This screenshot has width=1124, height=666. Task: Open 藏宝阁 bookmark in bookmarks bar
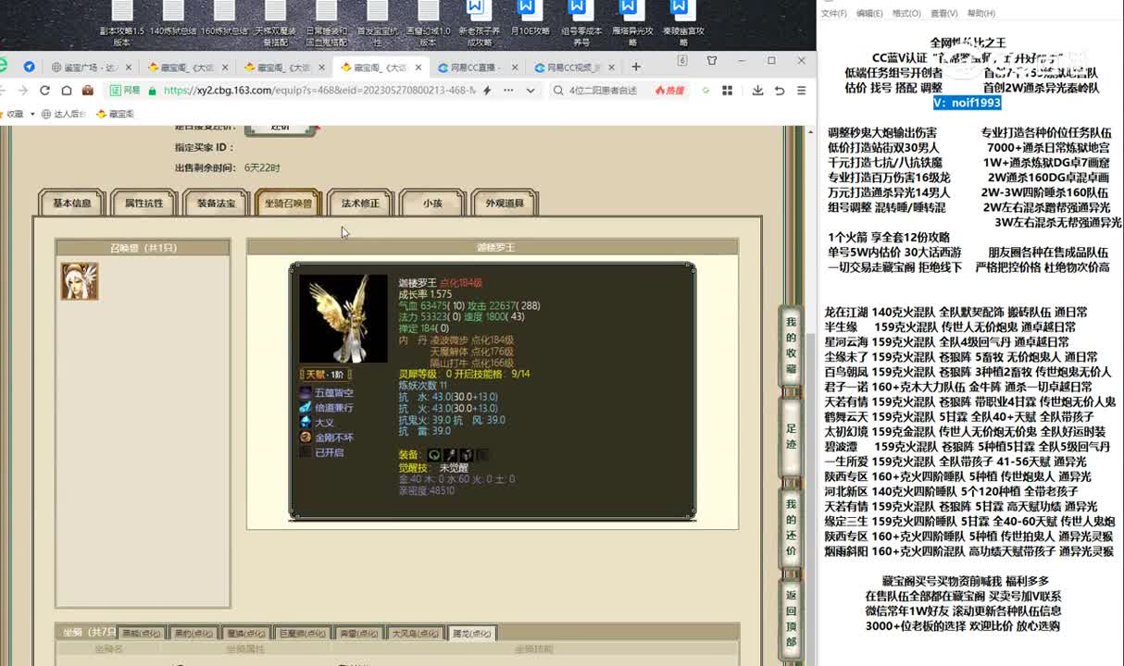click(115, 114)
